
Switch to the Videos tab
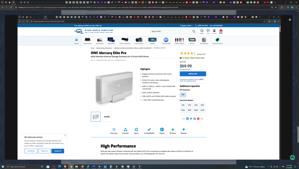pyautogui.click(x=162, y=131)
